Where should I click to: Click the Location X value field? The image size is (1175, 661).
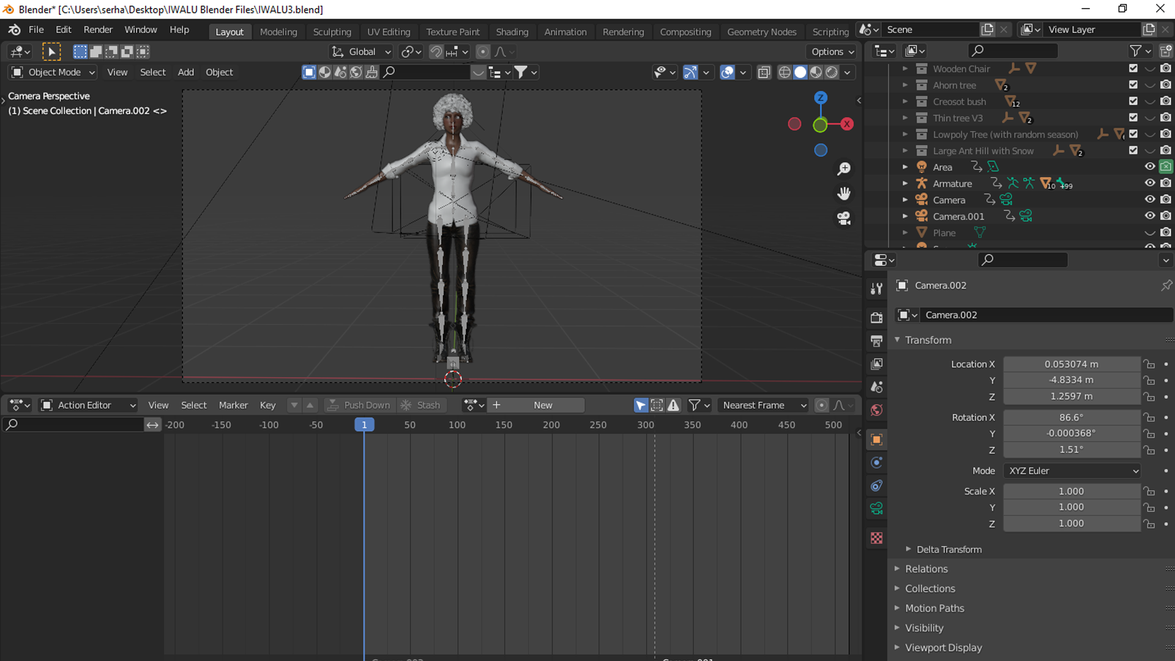(1072, 364)
